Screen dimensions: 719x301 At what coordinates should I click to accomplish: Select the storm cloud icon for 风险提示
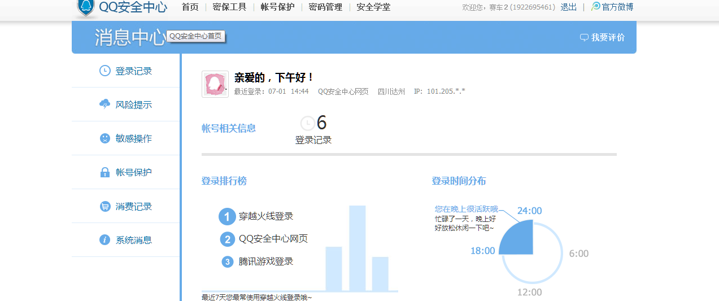[104, 104]
